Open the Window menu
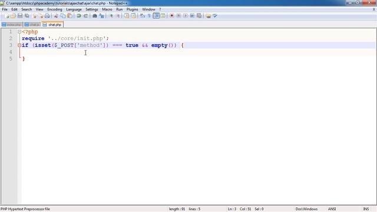377x212 pixels. pyautogui.click(x=148, y=9)
